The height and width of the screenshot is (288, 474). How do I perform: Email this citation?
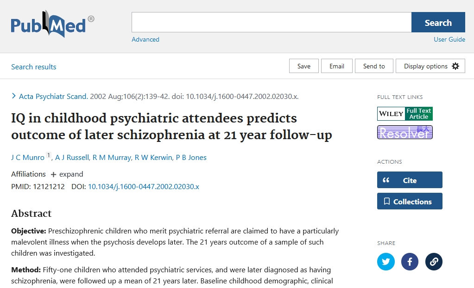[337, 66]
